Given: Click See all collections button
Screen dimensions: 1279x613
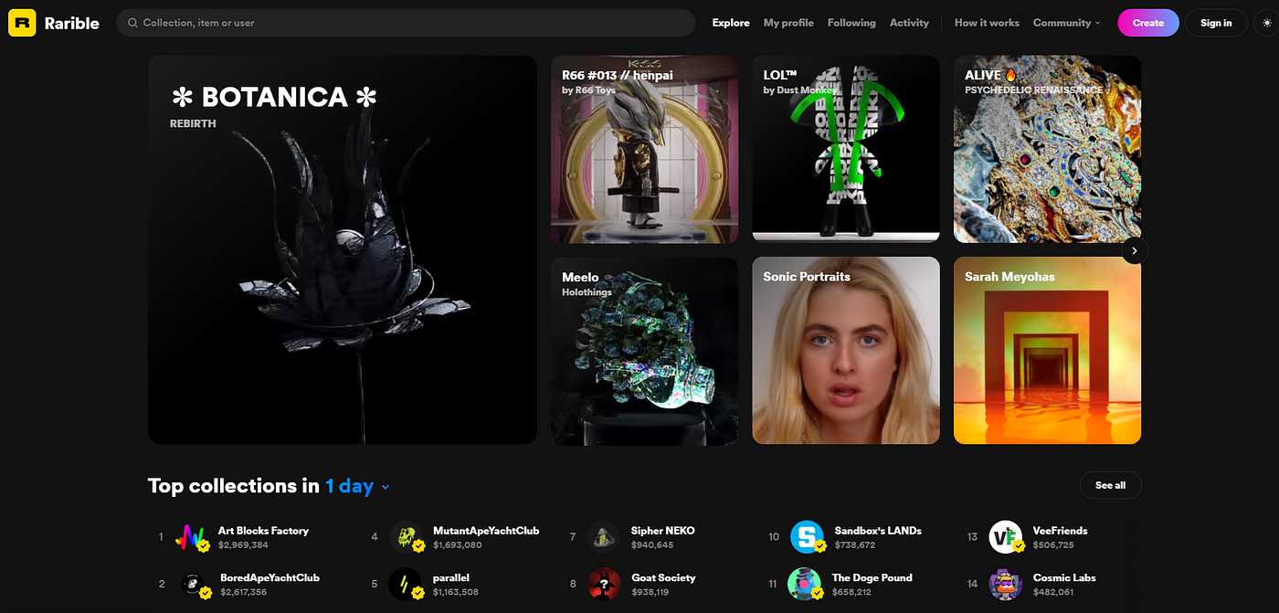Looking at the screenshot, I should pyautogui.click(x=1110, y=485).
